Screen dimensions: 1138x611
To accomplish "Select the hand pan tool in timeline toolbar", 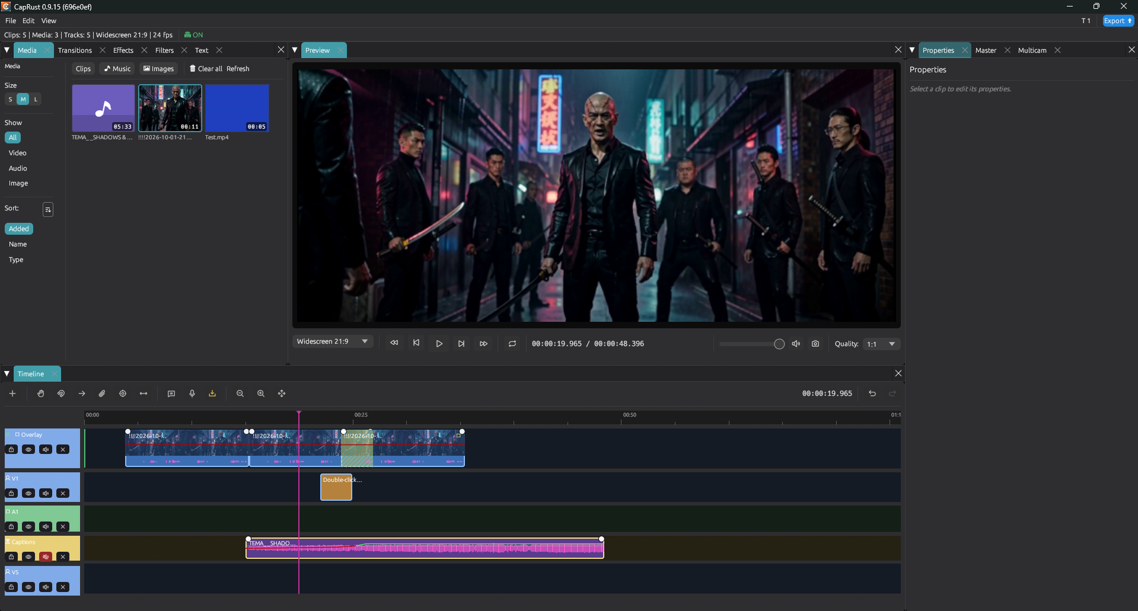I will pyautogui.click(x=41, y=394).
